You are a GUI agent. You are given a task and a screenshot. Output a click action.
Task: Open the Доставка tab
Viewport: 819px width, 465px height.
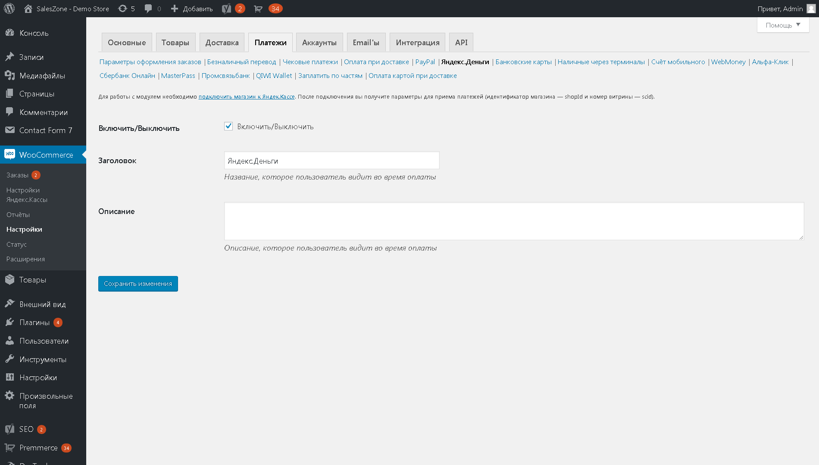[222, 42]
